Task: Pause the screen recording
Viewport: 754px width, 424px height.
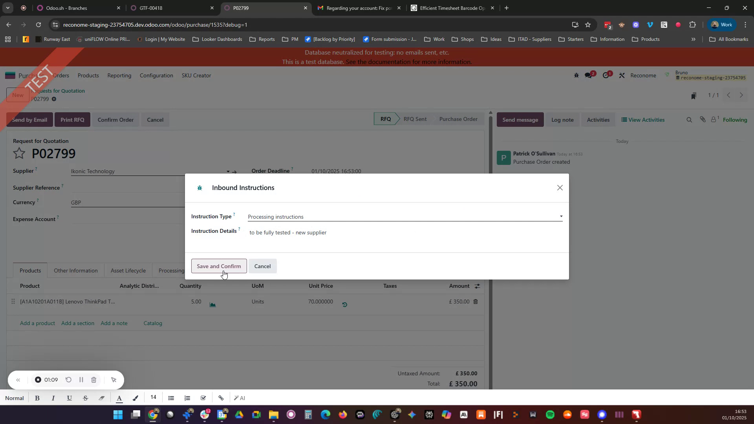Action: (x=81, y=380)
